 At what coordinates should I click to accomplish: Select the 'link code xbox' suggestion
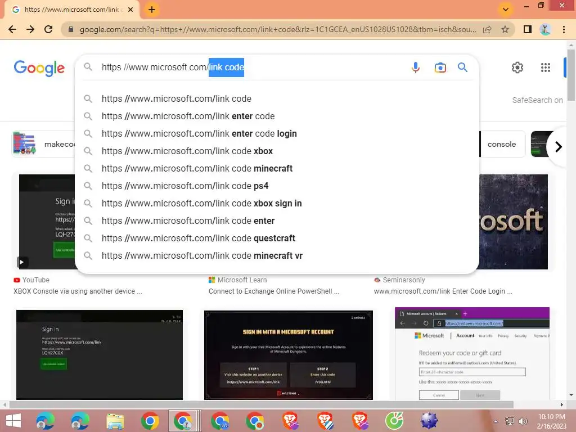click(x=277, y=151)
